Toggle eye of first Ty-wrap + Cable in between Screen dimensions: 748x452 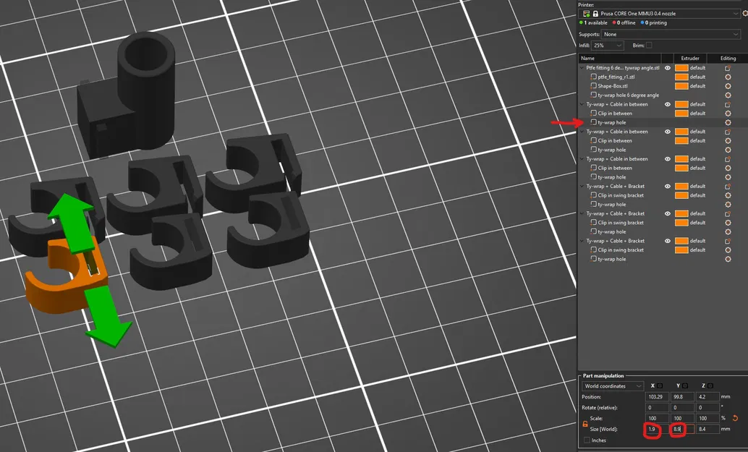click(x=668, y=104)
